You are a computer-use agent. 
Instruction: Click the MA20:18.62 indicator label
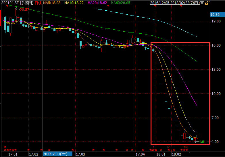(97, 3)
